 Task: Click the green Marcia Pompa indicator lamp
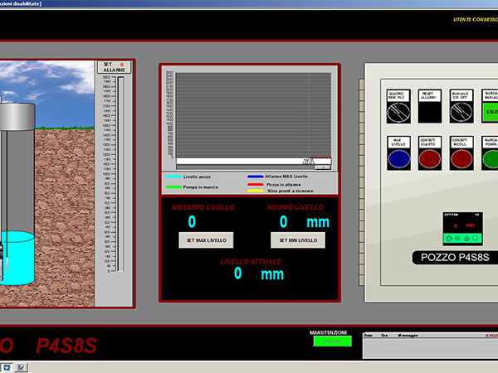click(490, 157)
